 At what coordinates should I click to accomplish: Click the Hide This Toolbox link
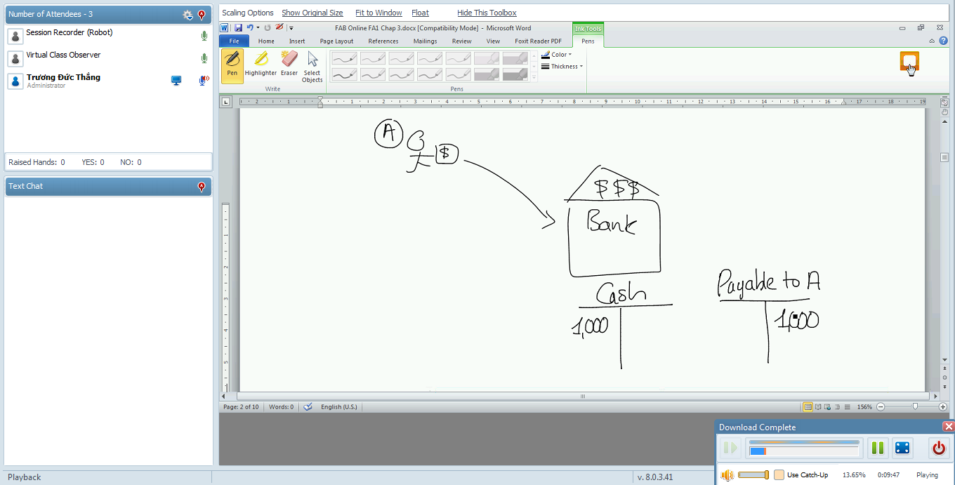(x=487, y=13)
